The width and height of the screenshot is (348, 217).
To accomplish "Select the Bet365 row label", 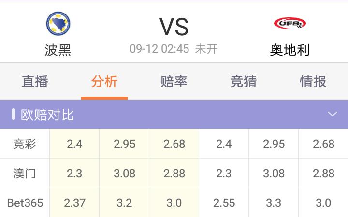I will point(25,203).
